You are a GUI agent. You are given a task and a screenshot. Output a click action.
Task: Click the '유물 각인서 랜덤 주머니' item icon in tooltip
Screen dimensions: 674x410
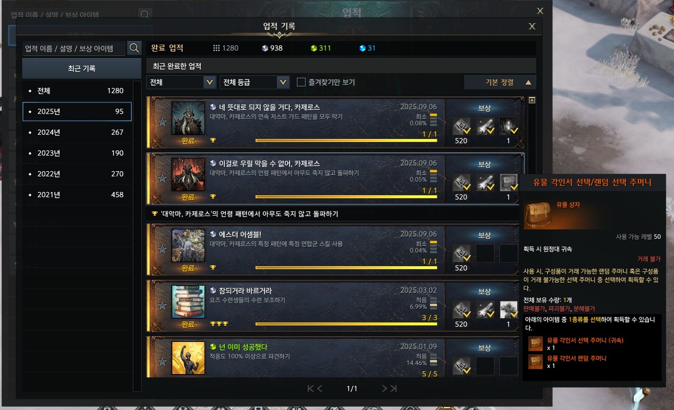[535, 362]
